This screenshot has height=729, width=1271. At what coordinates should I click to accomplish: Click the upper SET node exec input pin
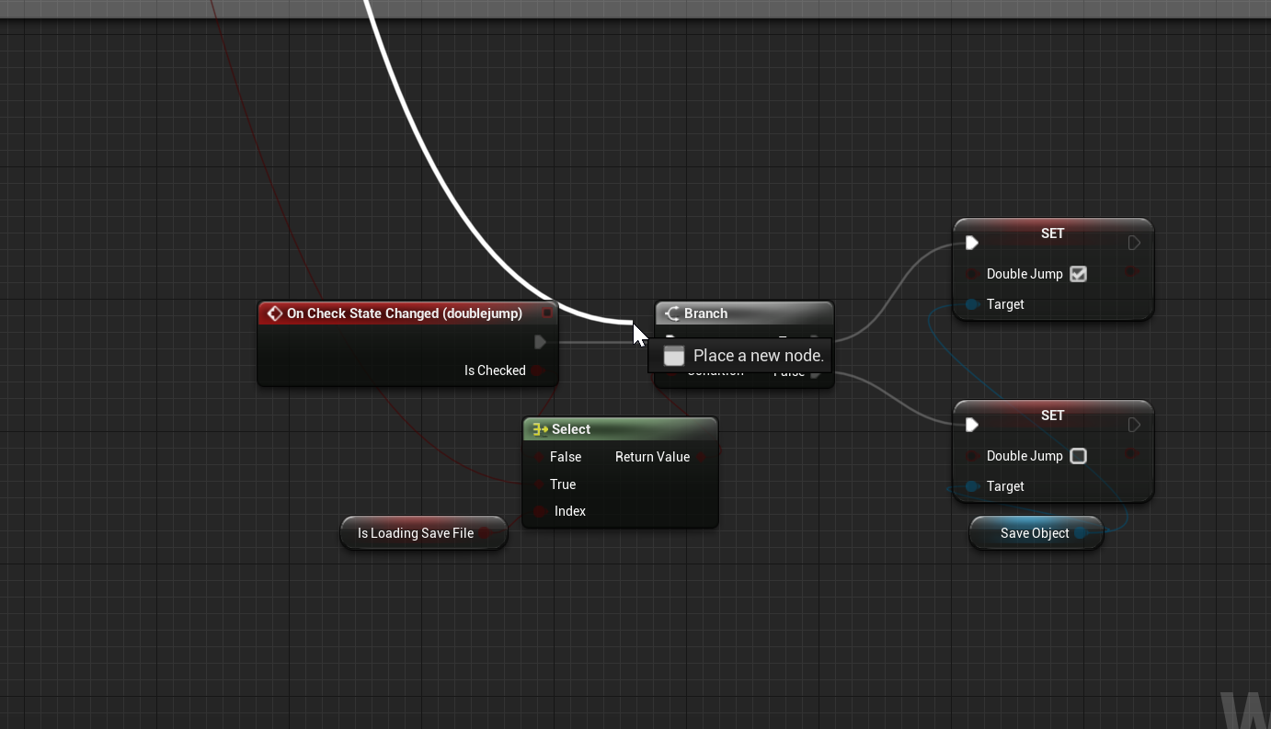972,243
